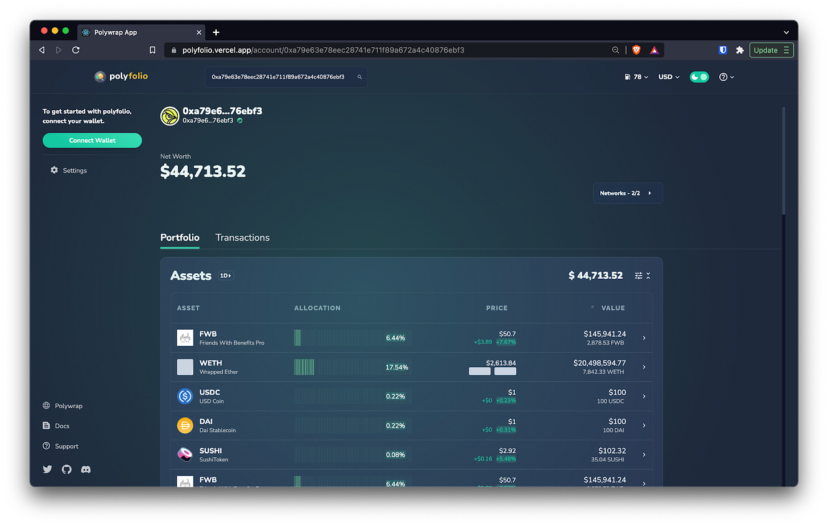Image resolution: width=828 pixels, height=526 pixels.
Task: Toggle the dark/light mode switch
Action: click(x=699, y=77)
